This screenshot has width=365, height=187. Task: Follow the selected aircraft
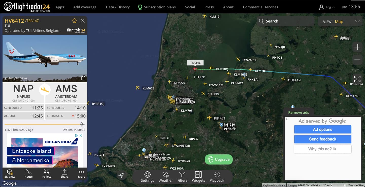47,174
